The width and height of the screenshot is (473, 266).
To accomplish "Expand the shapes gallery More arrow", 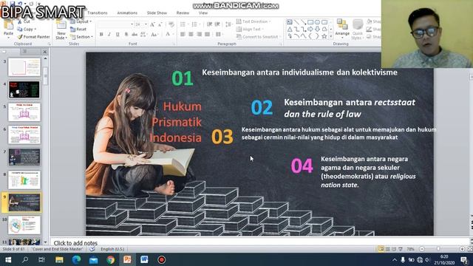I will pyautogui.click(x=331, y=36).
